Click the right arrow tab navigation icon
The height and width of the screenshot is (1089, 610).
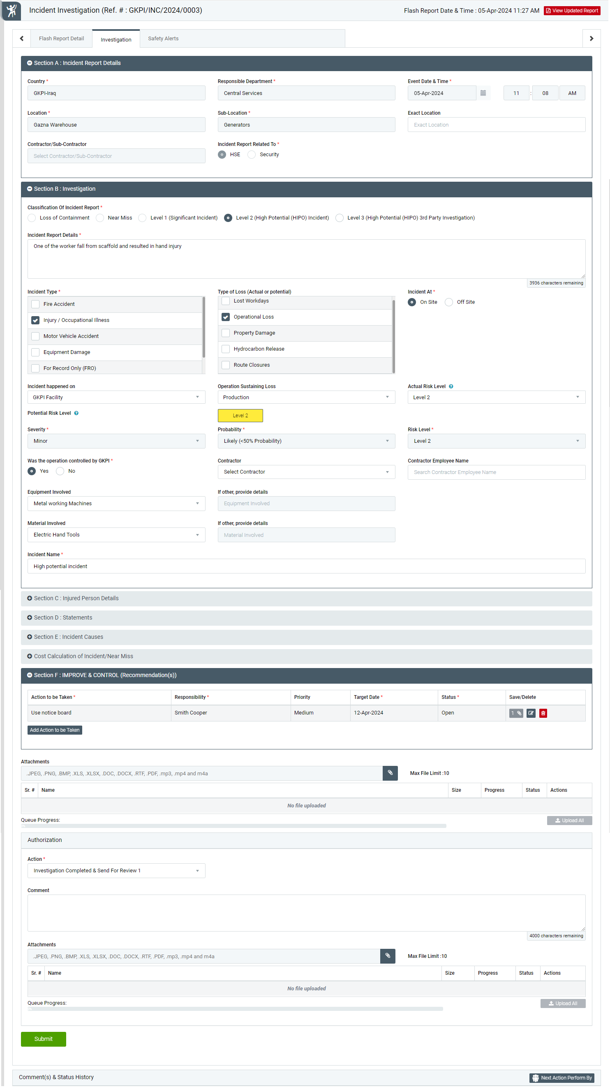pyautogui.click(x=591, y=39)
